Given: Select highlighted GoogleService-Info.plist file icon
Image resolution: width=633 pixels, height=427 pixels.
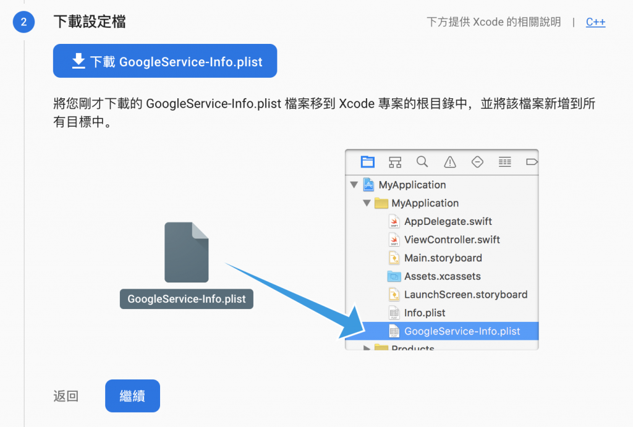Looking at the screenshot, I should pyautogui.click(x=394, y=331).
